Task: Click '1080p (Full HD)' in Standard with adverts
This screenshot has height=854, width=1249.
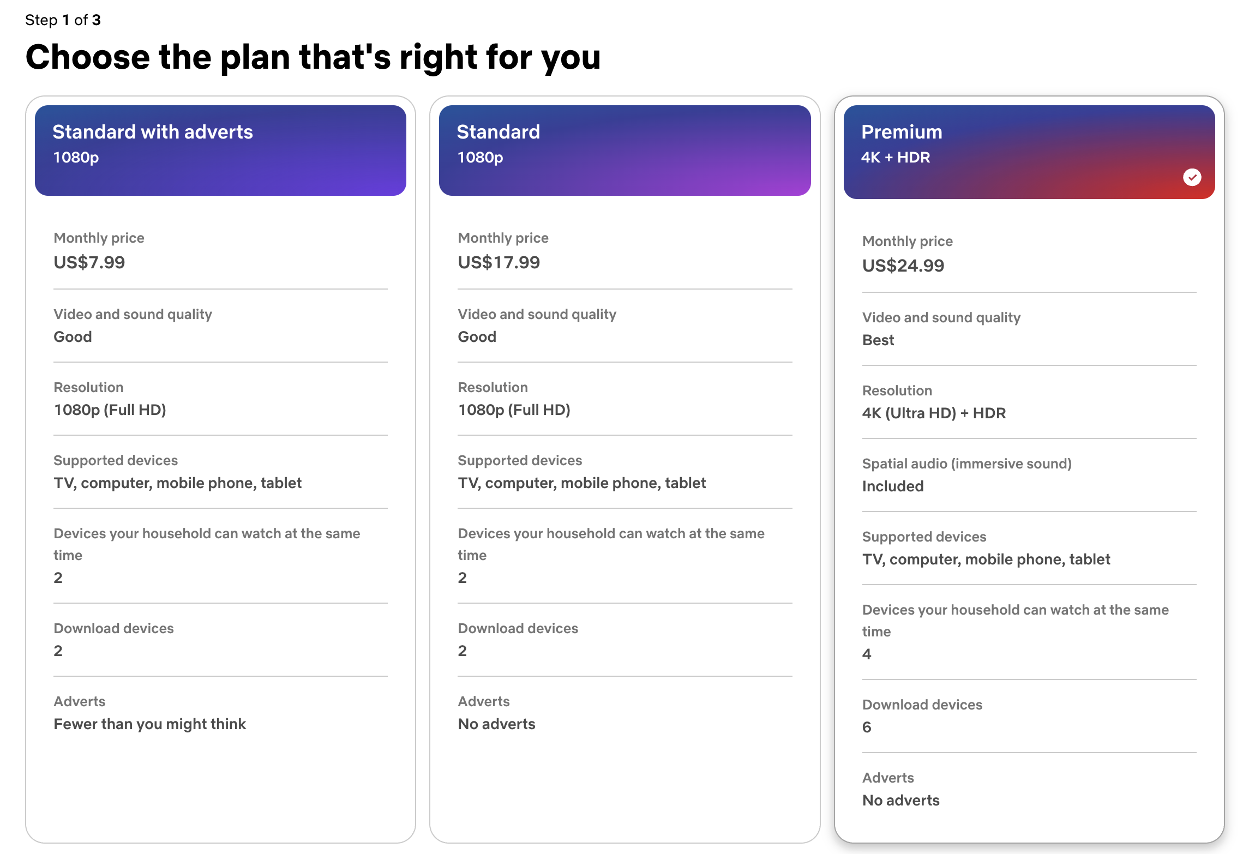Action: point(110,410)
